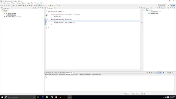Collapse the (default package) node
This screenshot has width=176, height=99.
5,13
